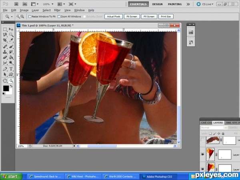
Task: Expand more workspaces chevron
Action: click(188, 4)
